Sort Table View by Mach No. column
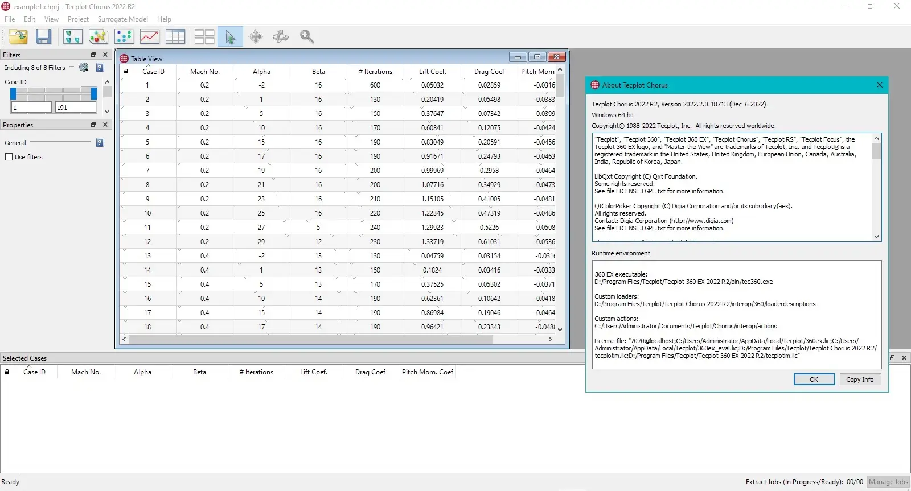The image size is (911, 491). (204, 71)
